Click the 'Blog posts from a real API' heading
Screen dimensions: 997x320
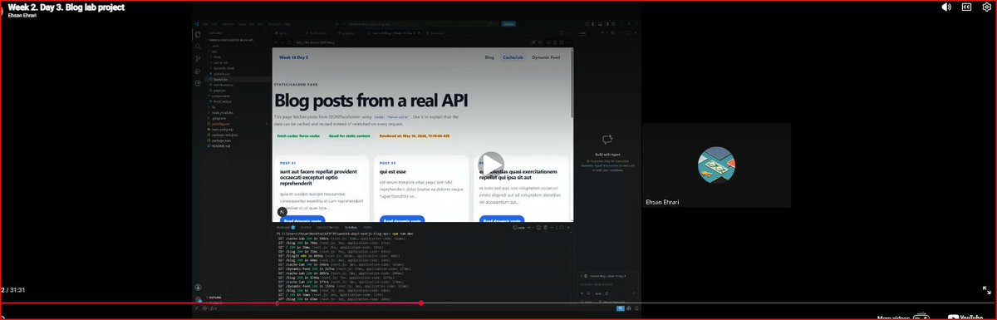coord(371,101)
